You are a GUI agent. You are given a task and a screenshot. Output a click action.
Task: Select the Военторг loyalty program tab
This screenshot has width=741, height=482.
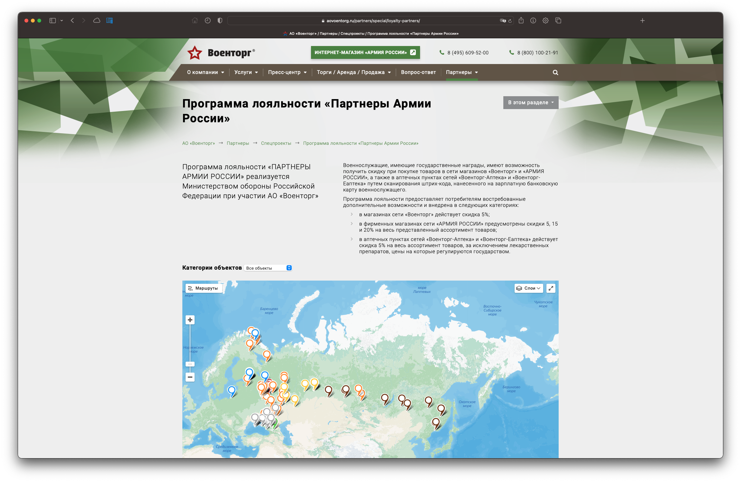click(x=370, y=33)
